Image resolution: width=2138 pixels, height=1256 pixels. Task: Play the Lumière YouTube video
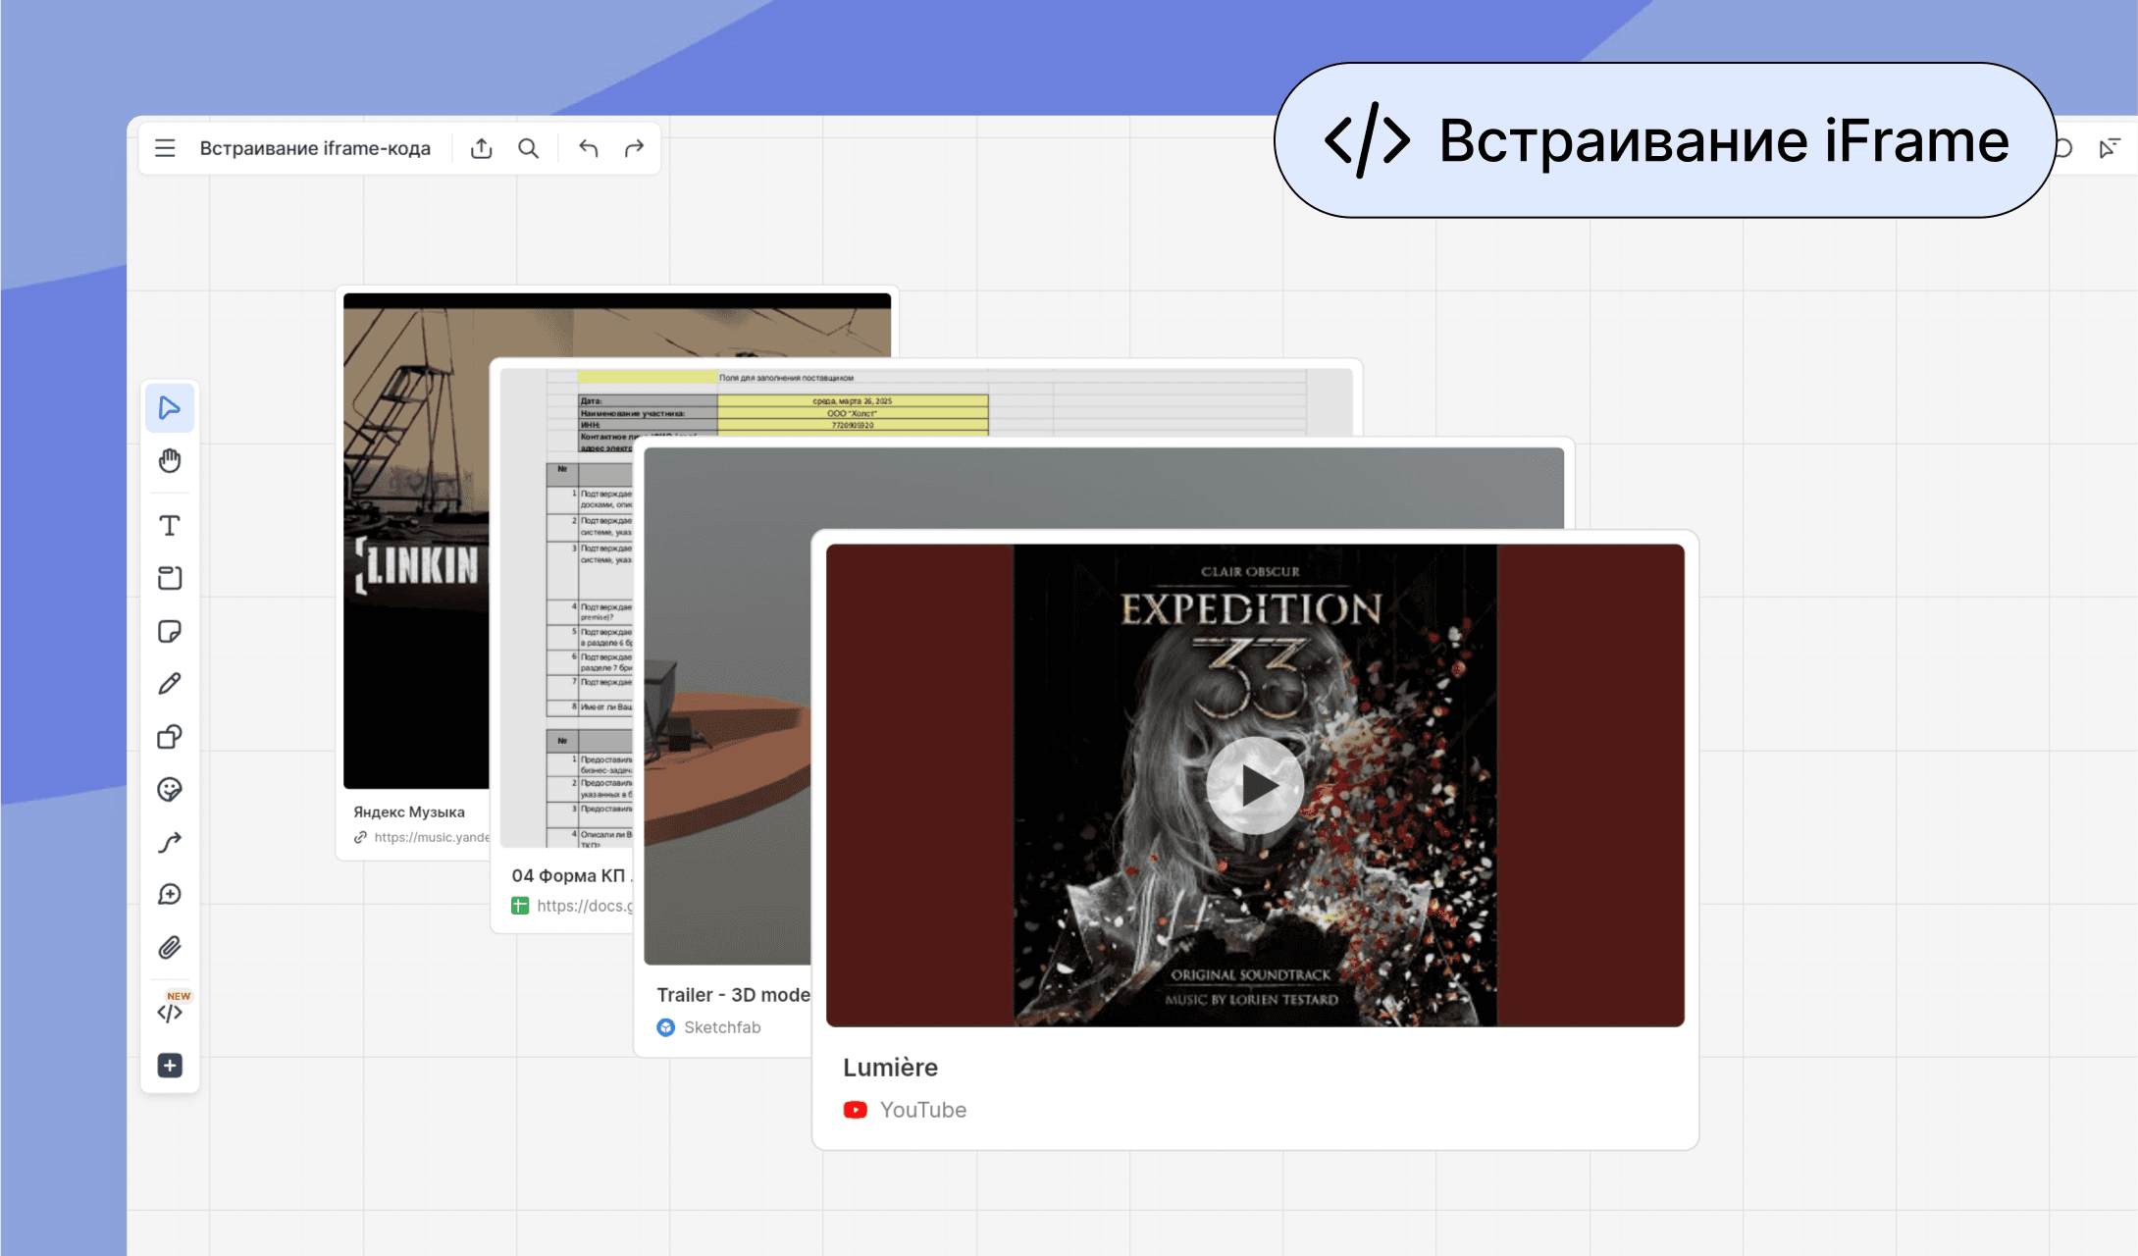1255,786
